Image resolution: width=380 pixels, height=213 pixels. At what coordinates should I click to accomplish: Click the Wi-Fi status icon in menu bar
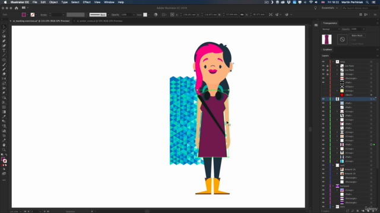[x=311, y=2]
